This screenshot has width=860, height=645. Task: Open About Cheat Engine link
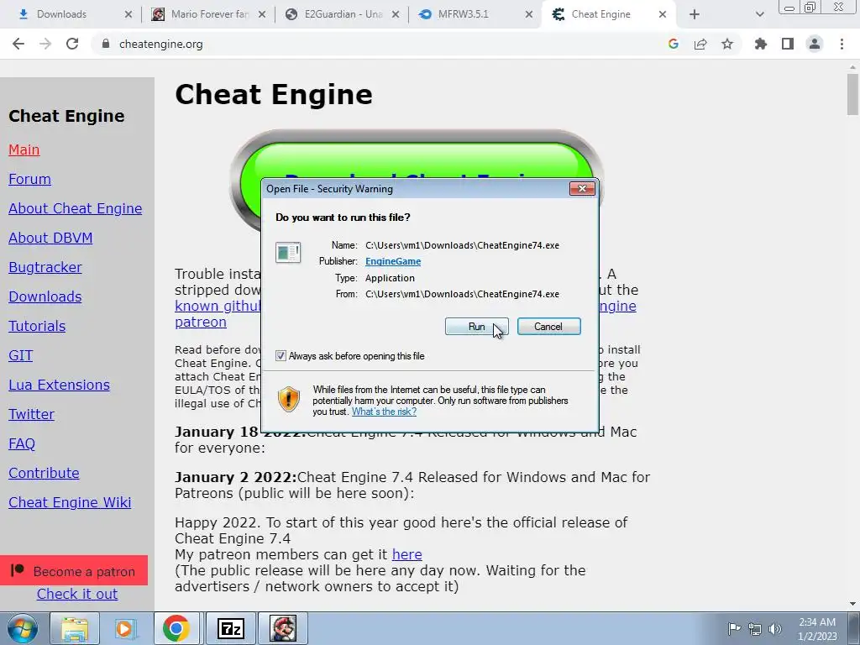pos(75,208)
